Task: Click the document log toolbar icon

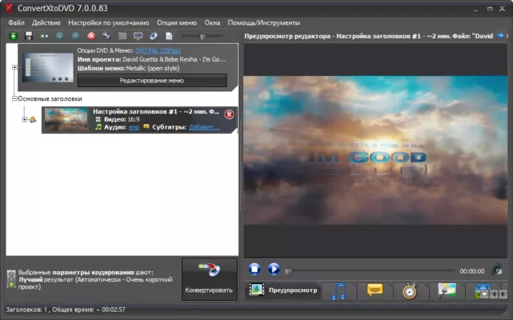Action: pos(169,36)
